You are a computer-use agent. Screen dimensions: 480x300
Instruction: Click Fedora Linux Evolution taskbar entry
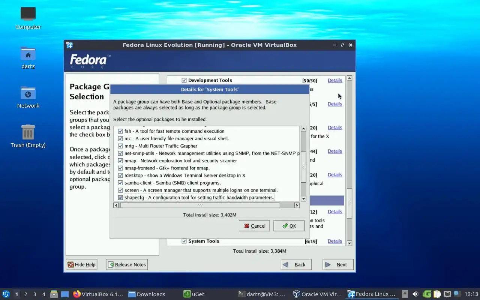(x=372, y=294)
